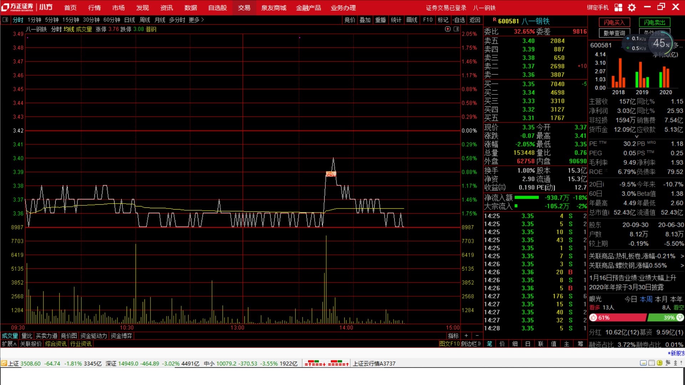The height and width of the screenshot is (385, 685).
Task: Click the satellite dish icon in status bar
Action: (x=668, y=363)
